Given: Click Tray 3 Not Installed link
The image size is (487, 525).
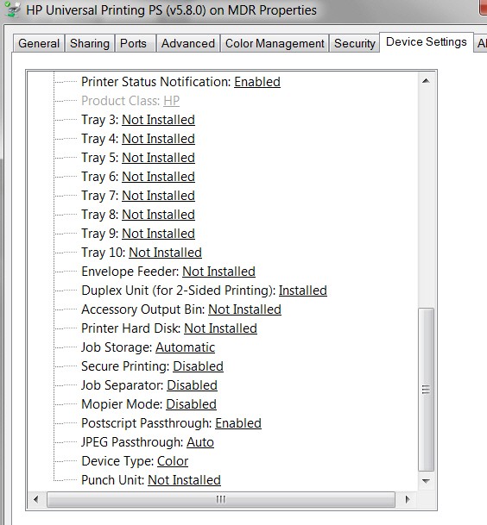Looking at the screenshot, I should point(158,120).
